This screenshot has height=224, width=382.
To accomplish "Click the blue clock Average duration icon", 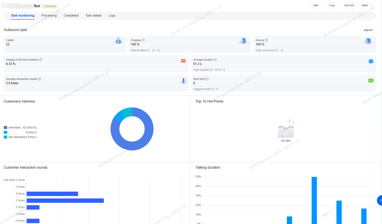I will 371,61.
